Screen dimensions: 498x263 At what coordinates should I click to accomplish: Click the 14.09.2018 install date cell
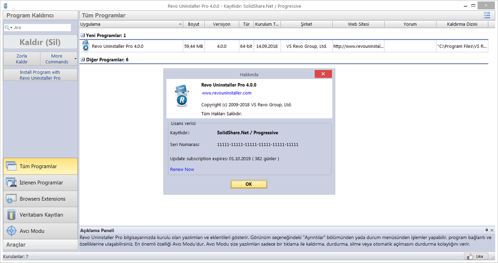(267, 46)
